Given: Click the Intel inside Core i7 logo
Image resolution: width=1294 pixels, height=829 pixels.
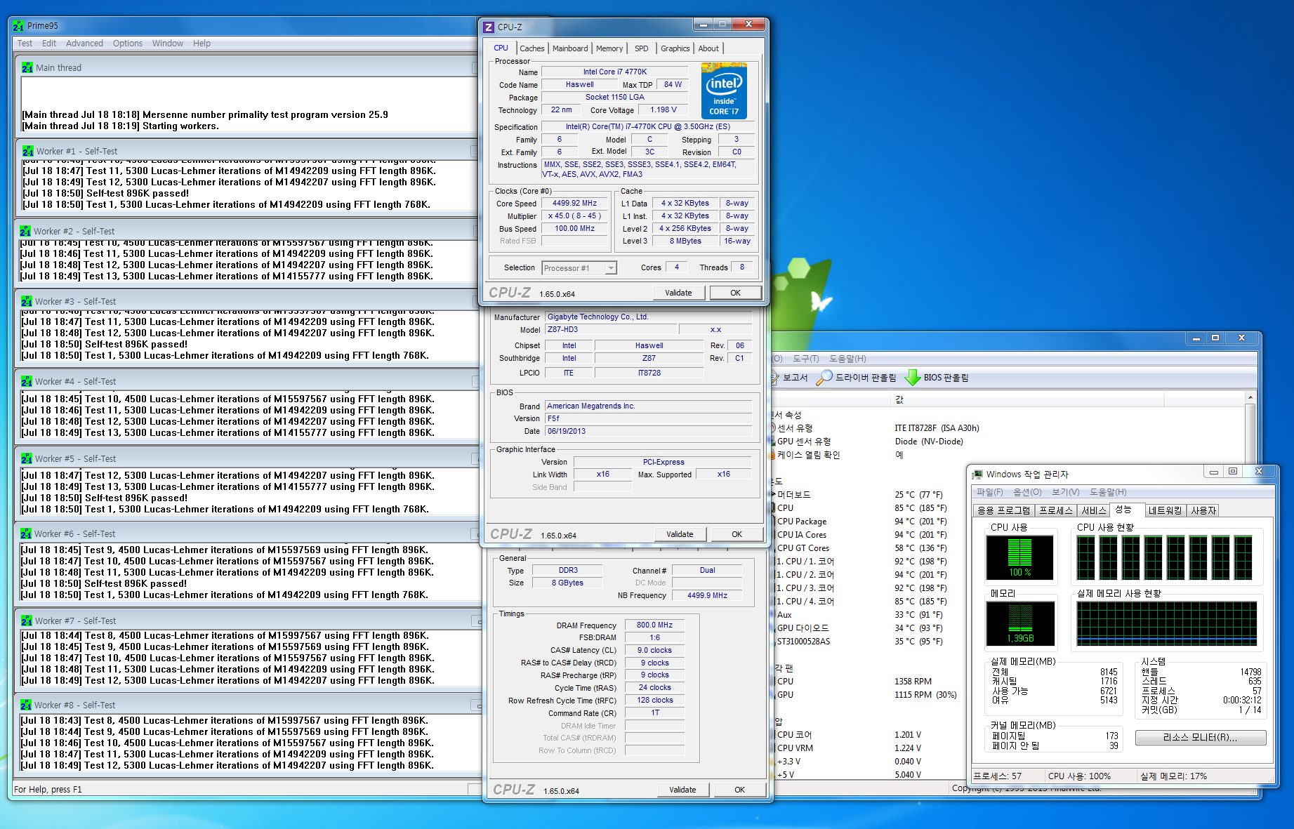Looking at the screenshot, I should (x=724, y=91).
